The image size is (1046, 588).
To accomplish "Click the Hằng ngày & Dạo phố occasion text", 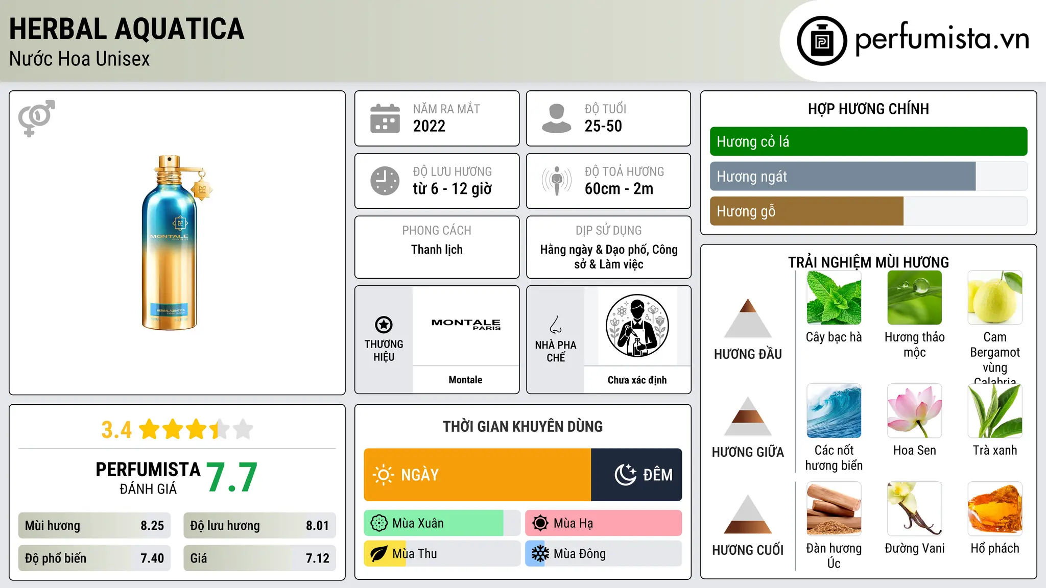I will point(609,257).
